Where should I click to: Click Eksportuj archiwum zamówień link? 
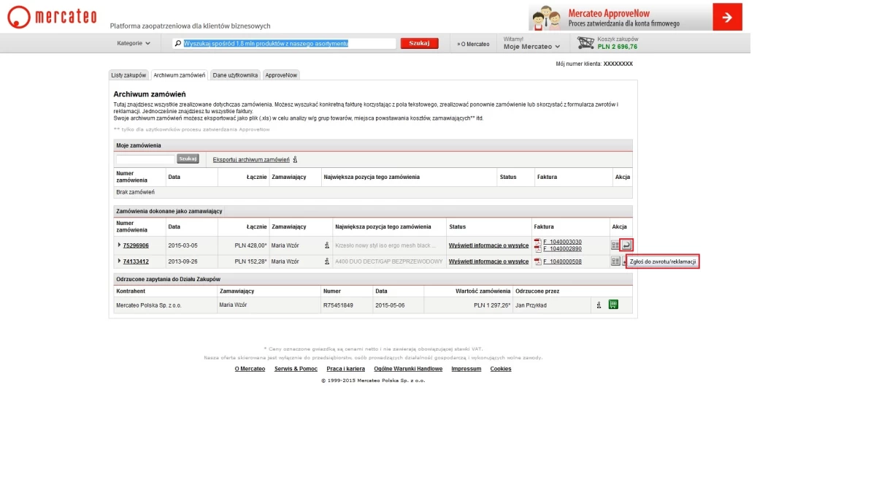tap(251, 159)
